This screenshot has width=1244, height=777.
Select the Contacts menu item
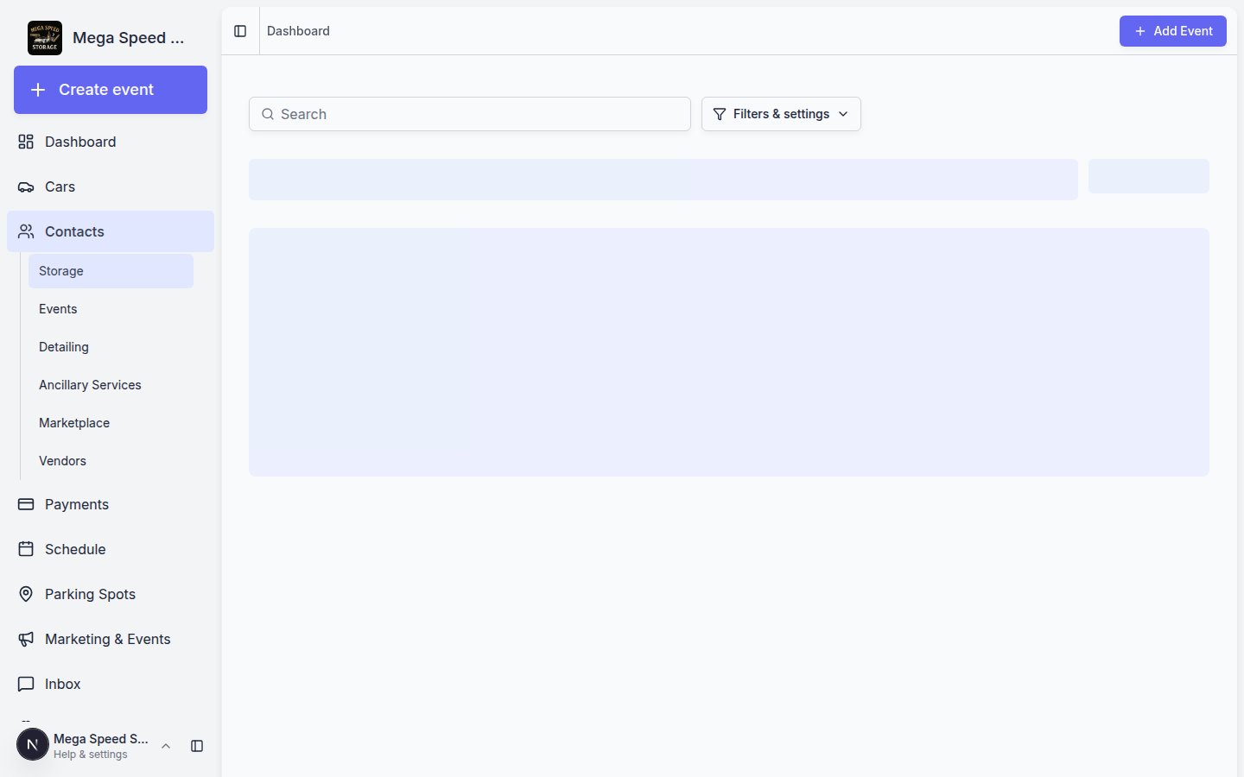[111, 231]
